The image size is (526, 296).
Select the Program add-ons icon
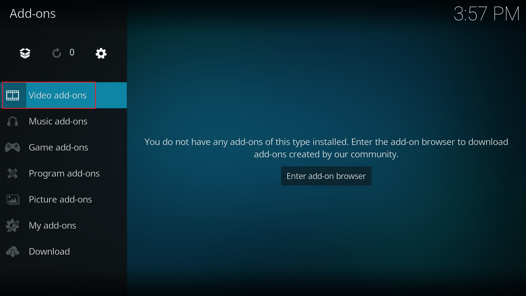tap(13, 173)
